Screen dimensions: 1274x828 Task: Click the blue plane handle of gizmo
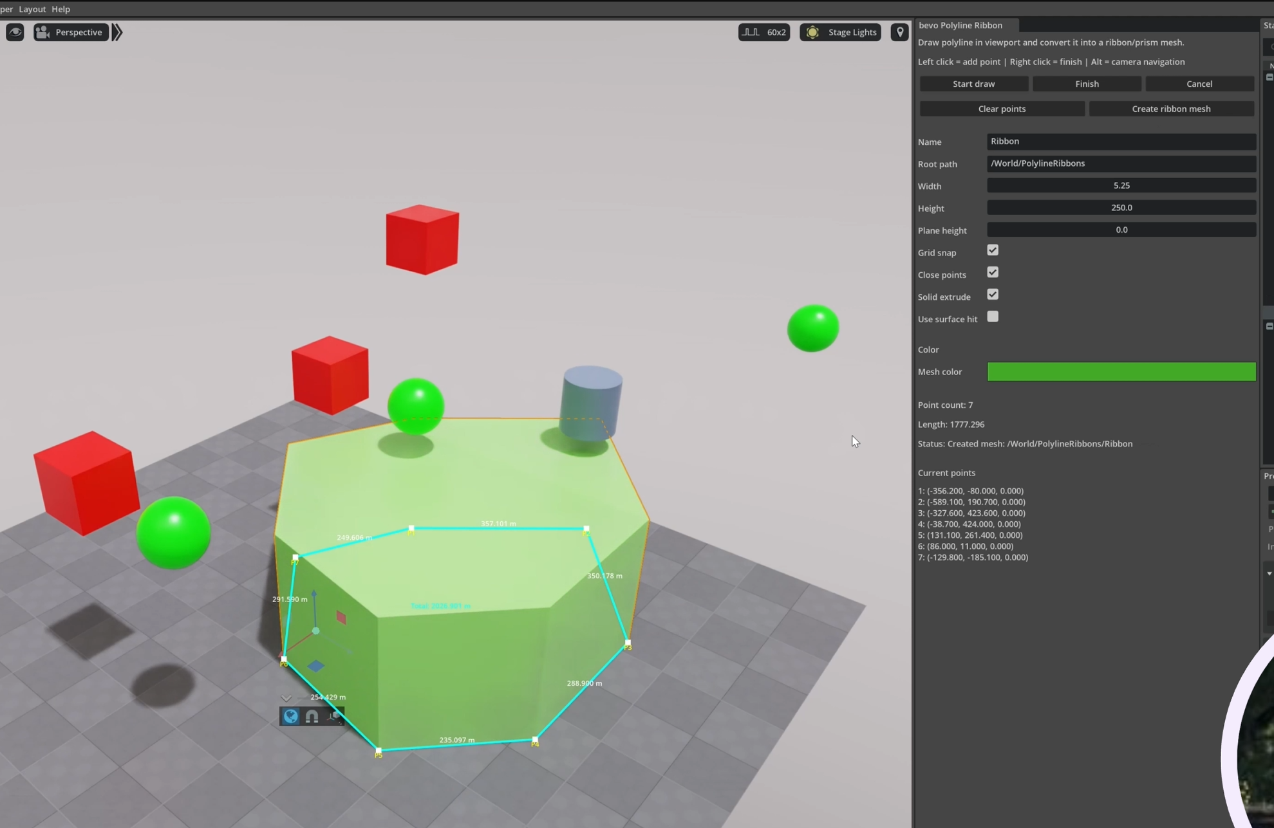(x=315, y=666)
